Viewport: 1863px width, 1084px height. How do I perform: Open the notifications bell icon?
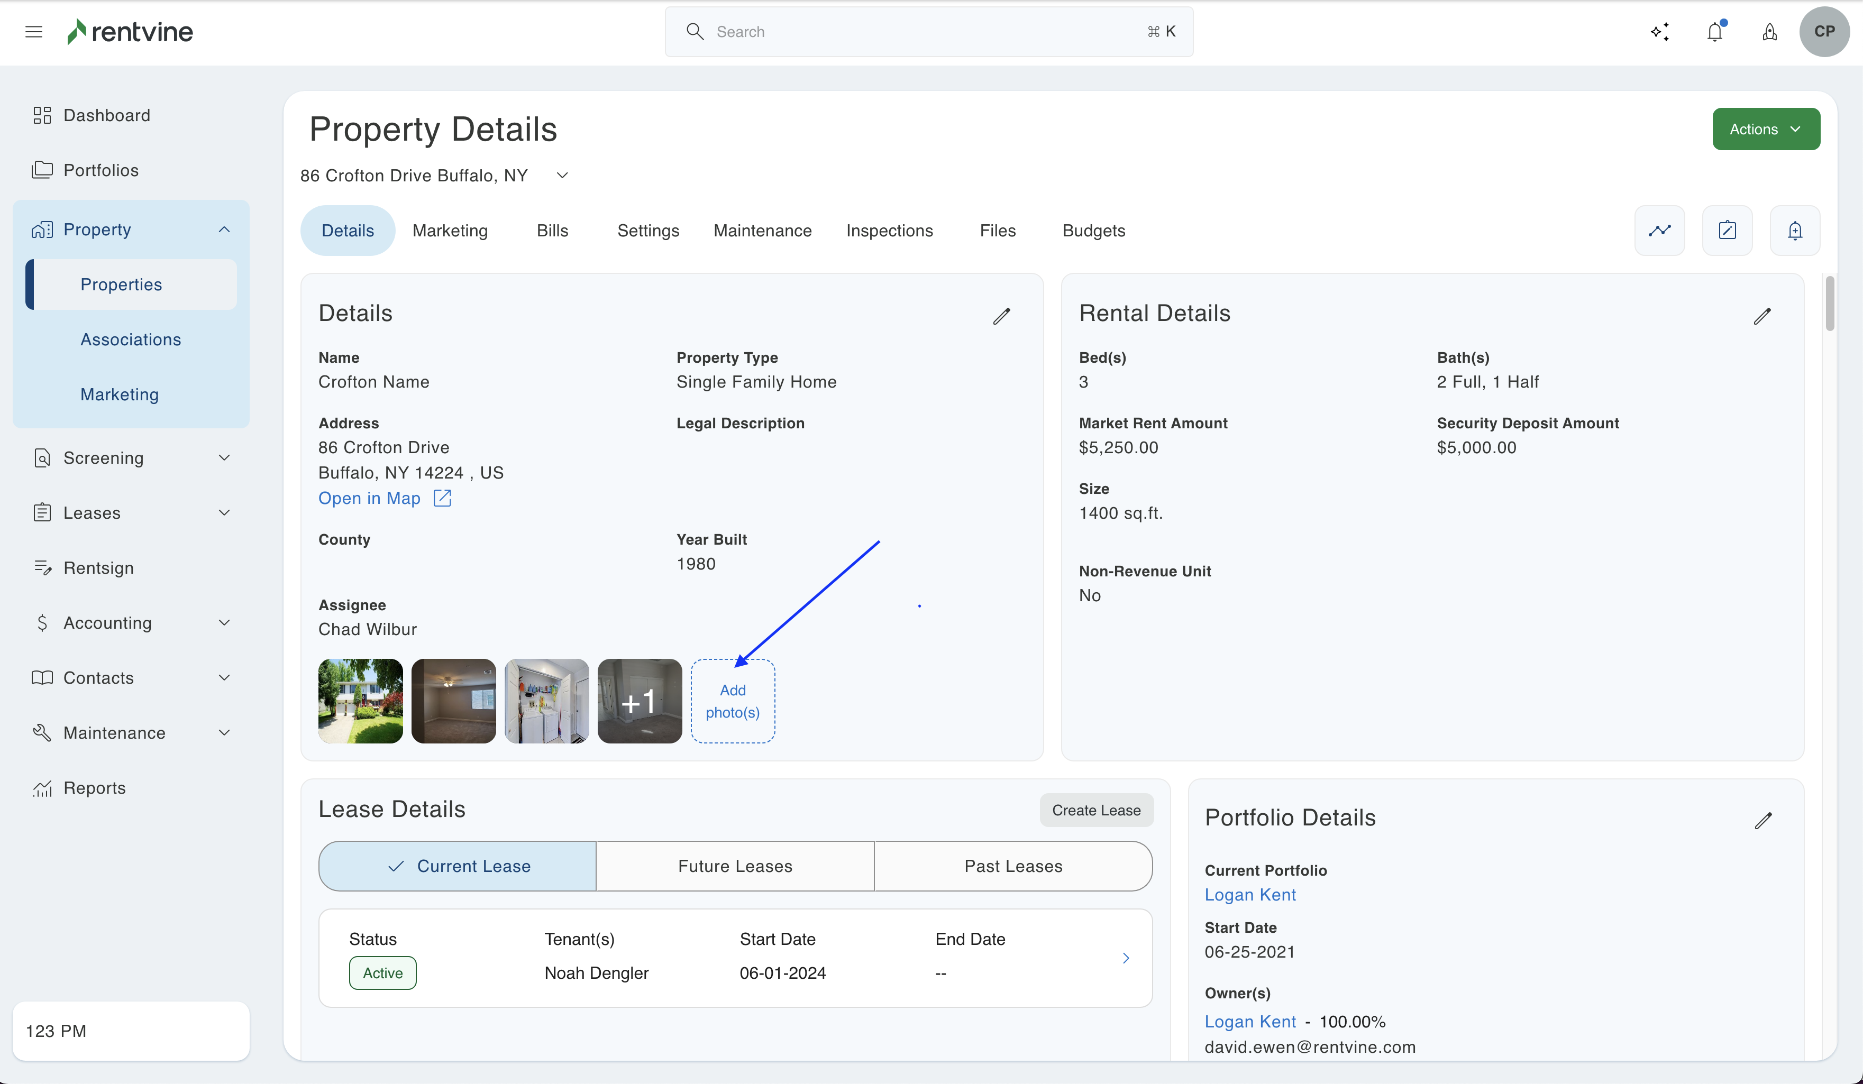[1715, 32]
